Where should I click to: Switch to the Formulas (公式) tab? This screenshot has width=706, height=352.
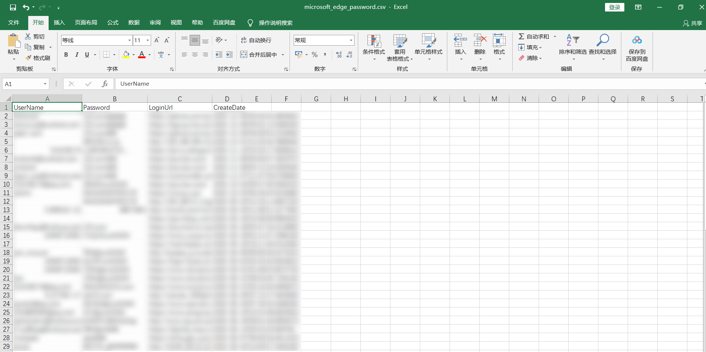tap(113, 23)
